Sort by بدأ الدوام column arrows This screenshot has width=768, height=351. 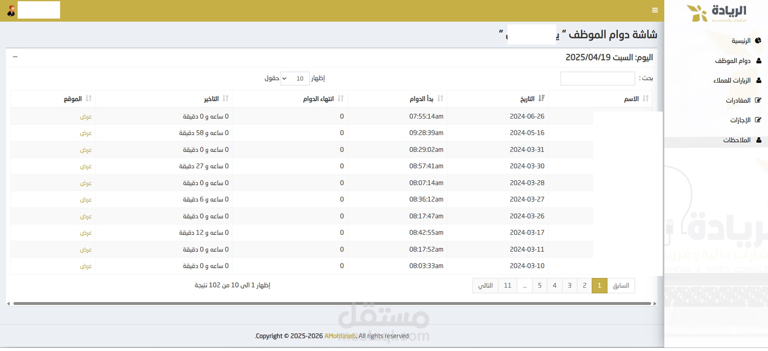[x=440, y=99]
